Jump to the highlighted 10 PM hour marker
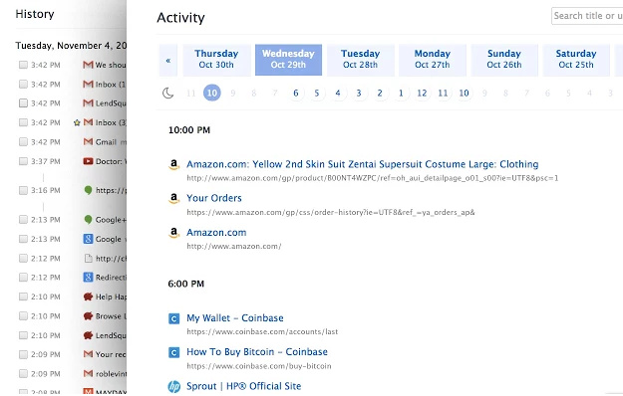The image size is (623, 396). point(211,94)
